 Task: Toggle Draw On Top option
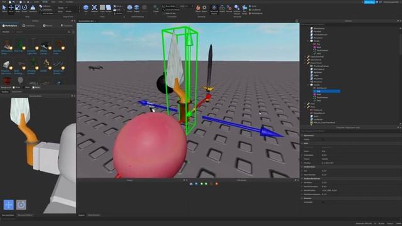(169, 13)
